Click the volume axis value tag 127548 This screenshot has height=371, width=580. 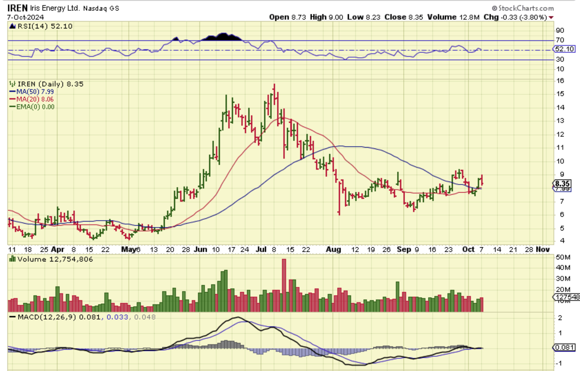coord(567,297)
